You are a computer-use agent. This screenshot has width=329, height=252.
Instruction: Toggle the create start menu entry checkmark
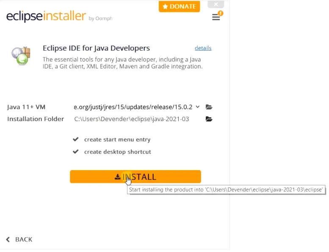(x=75, y=139)
